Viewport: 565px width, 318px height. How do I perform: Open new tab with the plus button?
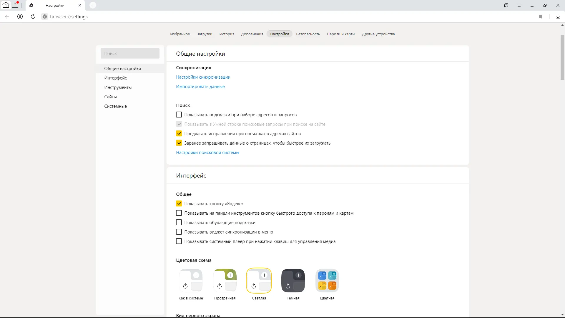tap(93, 5)
